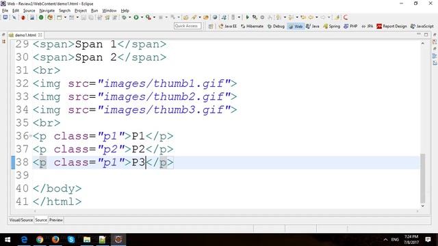Switch to the Java EE perspective
Image resolution: width=438 pixels, height=246 pixels.
pos(228,26)
